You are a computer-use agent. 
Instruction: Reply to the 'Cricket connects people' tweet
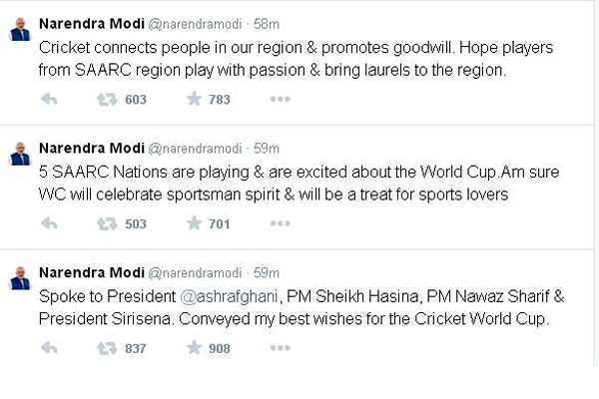tap(50, 99)
